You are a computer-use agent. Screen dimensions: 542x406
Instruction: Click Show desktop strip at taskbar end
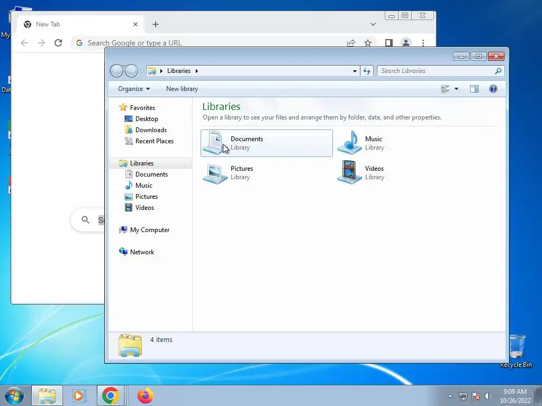point(538,395)
